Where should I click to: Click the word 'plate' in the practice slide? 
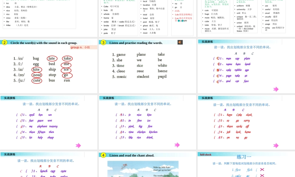[x=247, y=58]
